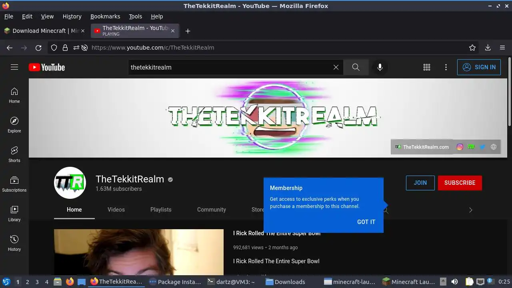Click the TTR channel avatar
512x288 pixels.
70,183
